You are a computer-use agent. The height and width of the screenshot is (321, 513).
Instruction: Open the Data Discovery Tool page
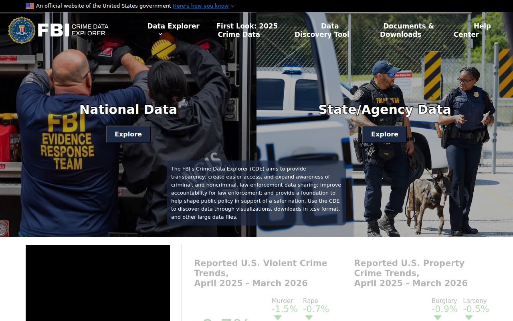pos(322,30)
